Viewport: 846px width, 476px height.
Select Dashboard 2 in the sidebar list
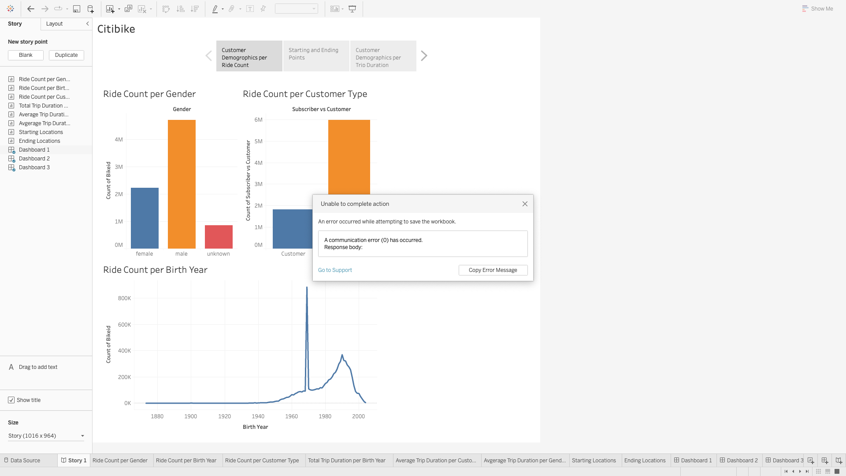[34, 158]
